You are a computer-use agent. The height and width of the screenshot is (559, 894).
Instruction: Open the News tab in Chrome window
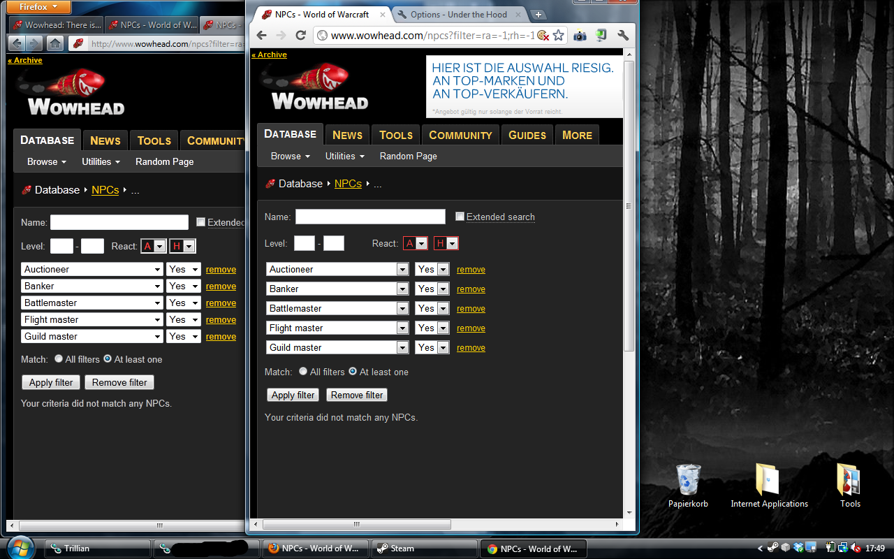pyautogui.click(x=347, y=135)
